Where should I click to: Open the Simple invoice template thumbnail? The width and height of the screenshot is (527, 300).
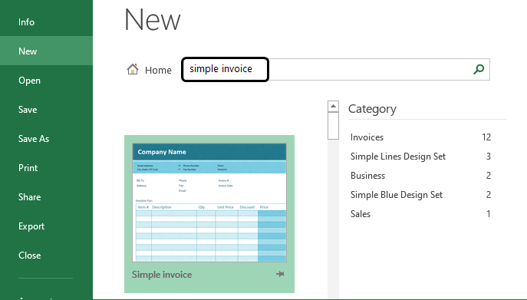click(x=209, y=203)
